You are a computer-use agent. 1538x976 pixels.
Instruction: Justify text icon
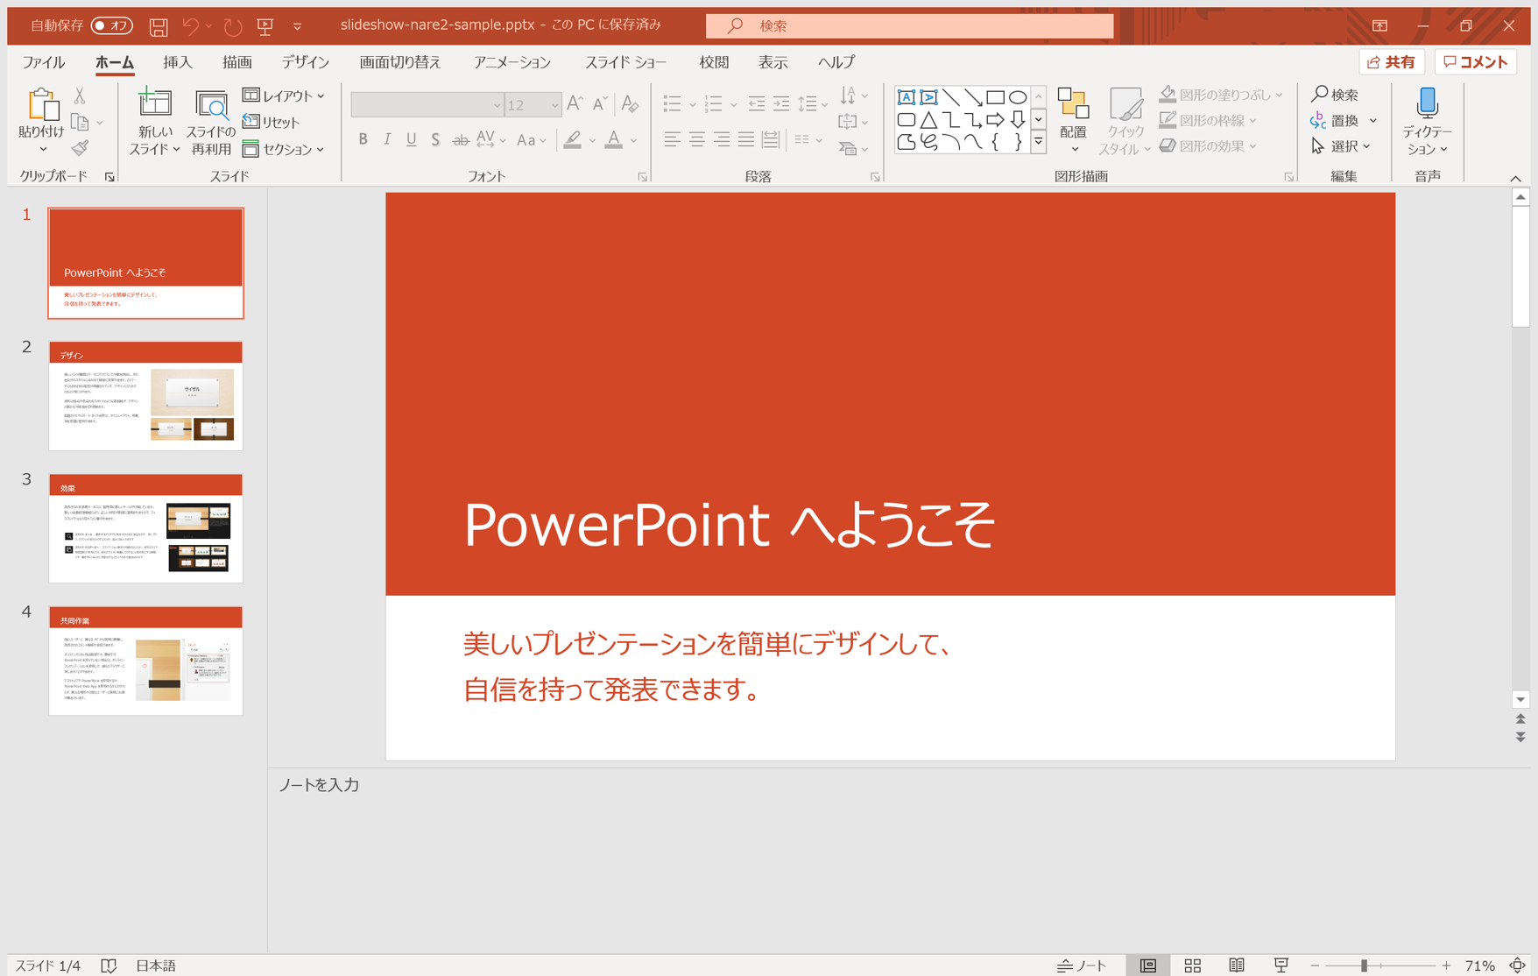point(746,139)
